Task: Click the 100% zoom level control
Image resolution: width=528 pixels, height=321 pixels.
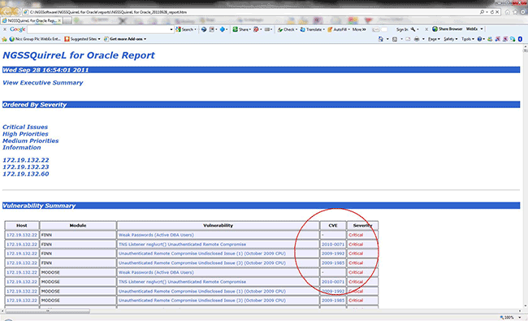Action: pyautogui.click(x=509, y=318)
